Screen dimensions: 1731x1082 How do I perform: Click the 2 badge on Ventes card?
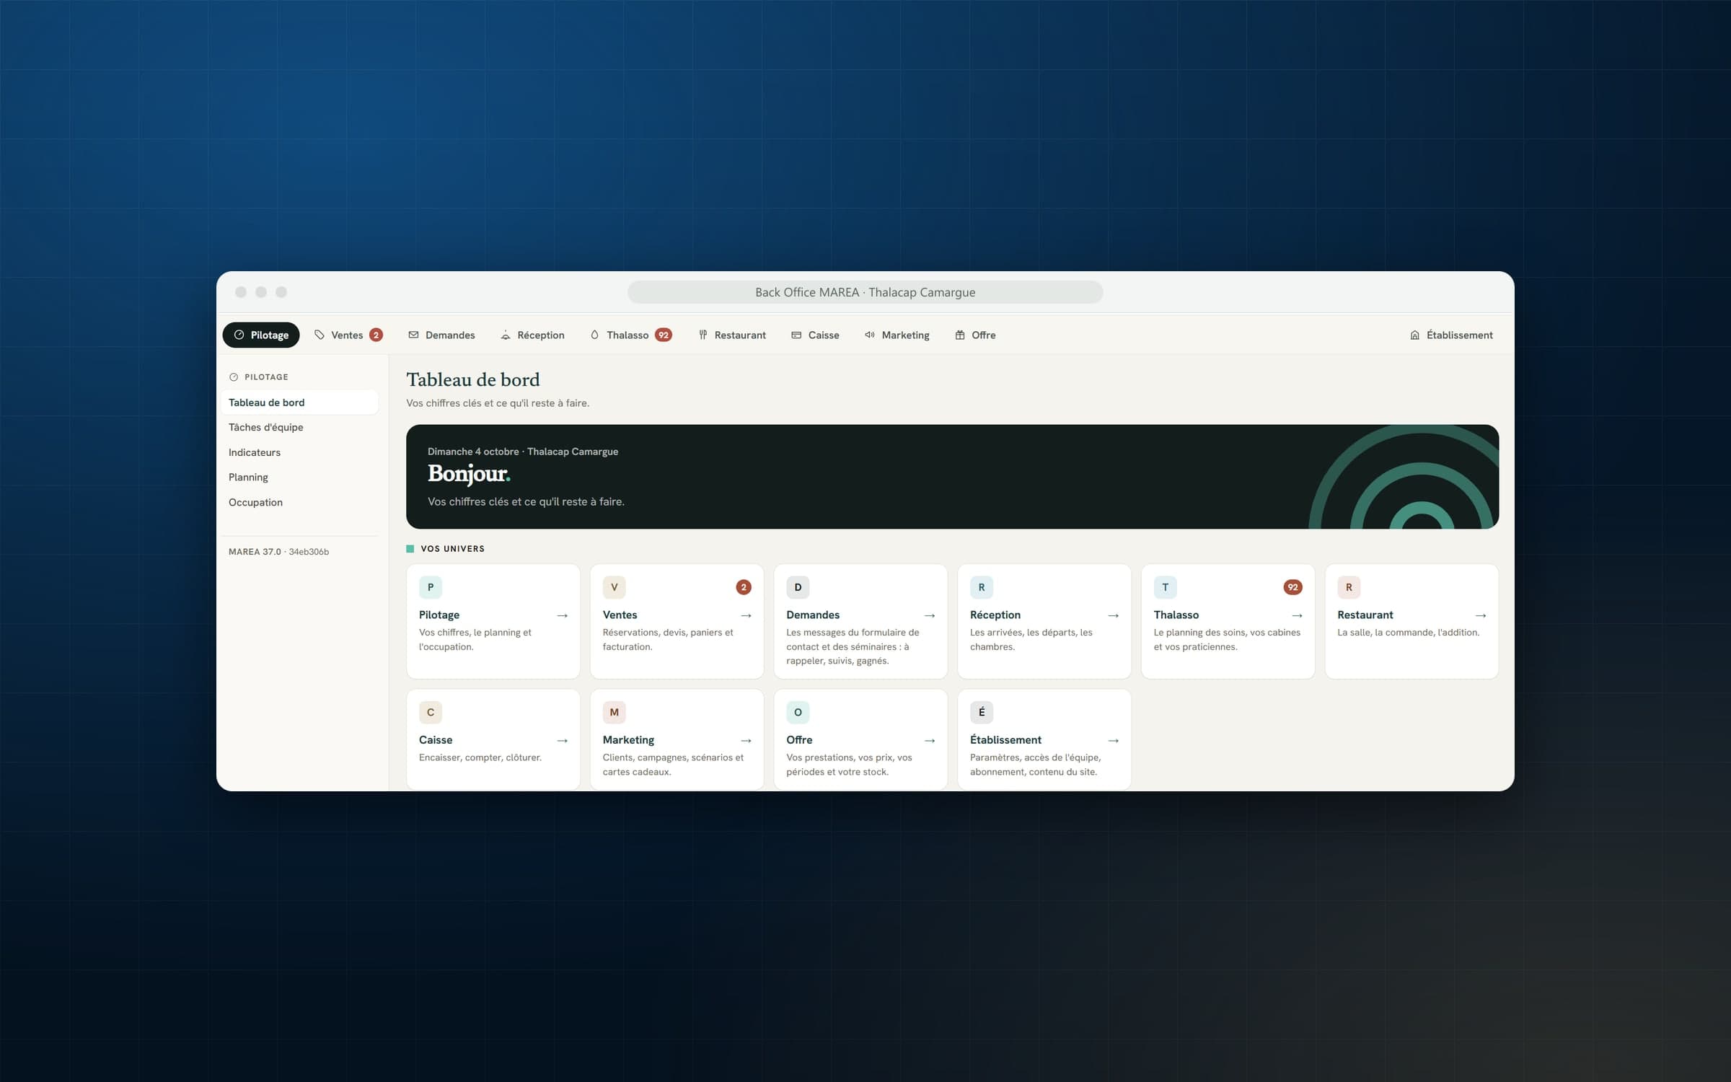[x=744, y=587]
